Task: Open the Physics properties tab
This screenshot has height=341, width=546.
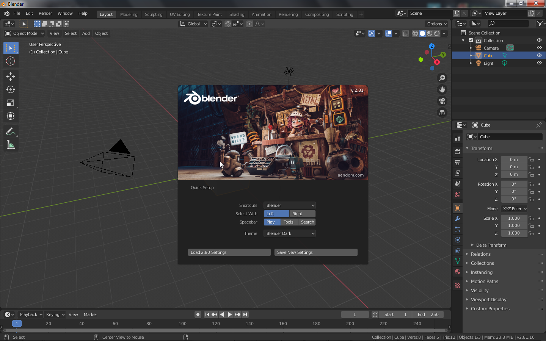Action: (458, 240)
